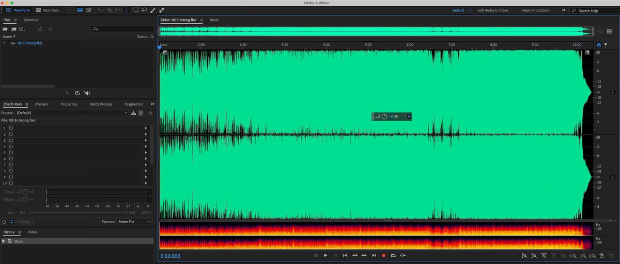
Task: Open effect list arrow for slot 6
Action: tap(146, 159)
